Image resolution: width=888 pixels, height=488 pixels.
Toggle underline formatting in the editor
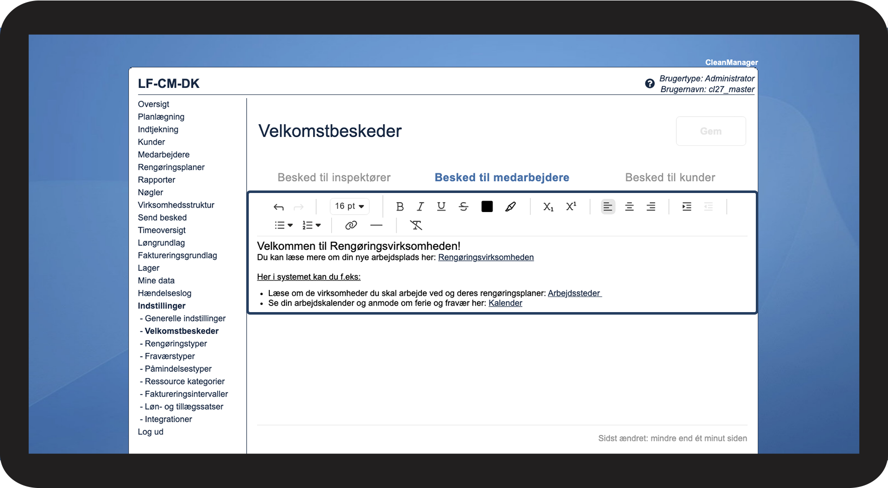[441, 206]
